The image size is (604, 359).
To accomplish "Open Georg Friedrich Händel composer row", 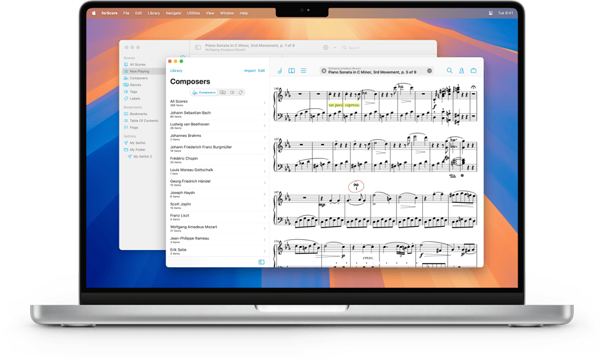I will click(218, 182).
